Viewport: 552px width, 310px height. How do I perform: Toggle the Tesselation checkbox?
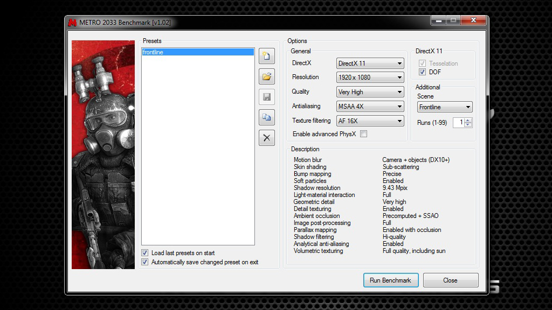pyautogui.click(x=423, y=64)
